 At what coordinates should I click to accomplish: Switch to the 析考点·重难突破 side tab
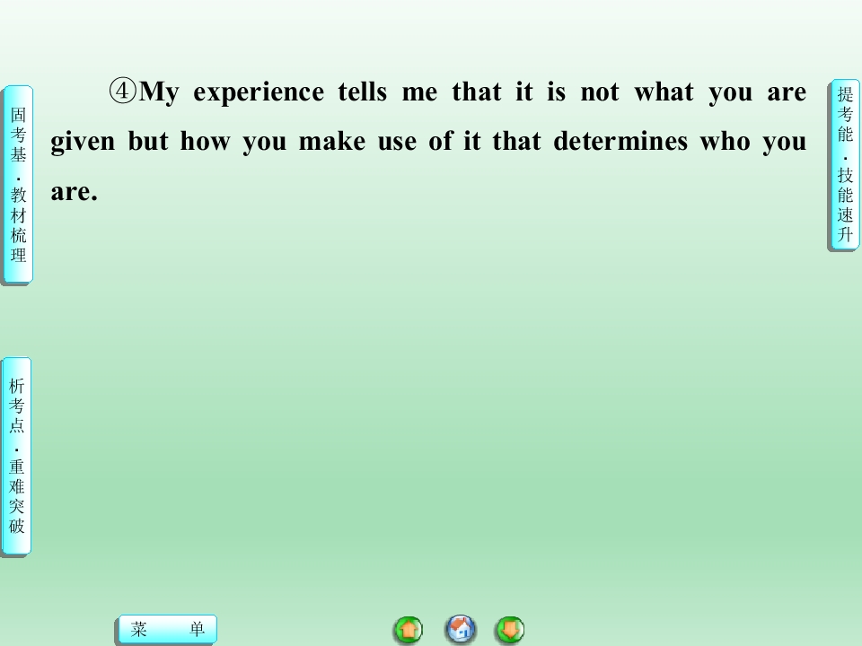(16, 456)
